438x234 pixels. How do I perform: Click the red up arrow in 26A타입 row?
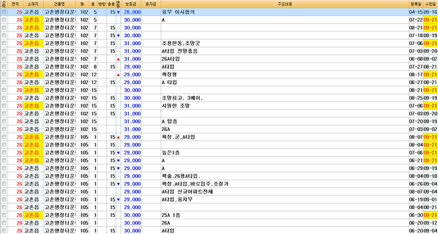coord(118,59)
